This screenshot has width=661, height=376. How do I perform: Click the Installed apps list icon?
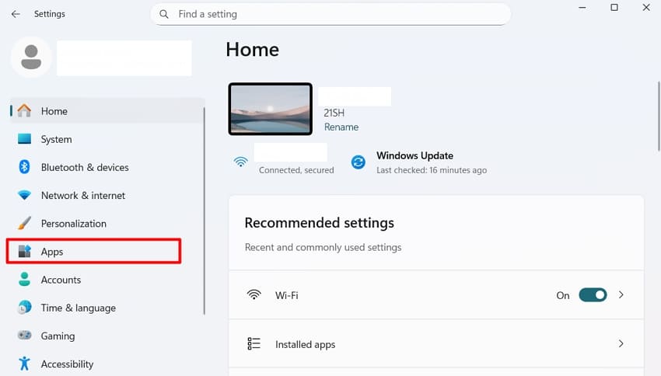click(x=254, y=343)
